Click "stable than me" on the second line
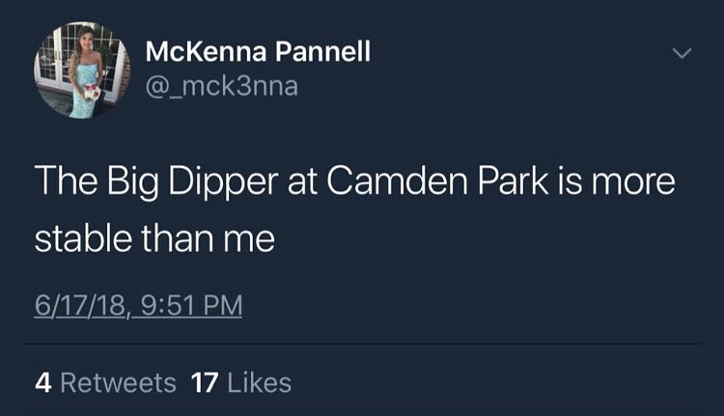Screen dimensions: 724x416 (x=154, y=236)
